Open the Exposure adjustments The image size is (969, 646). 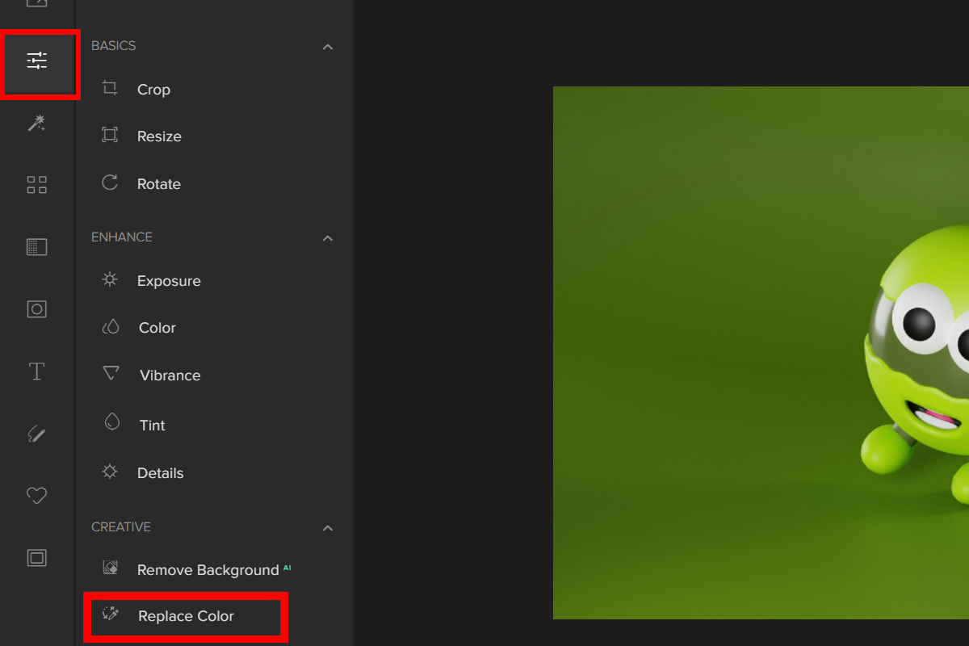(x=168, y=281)
